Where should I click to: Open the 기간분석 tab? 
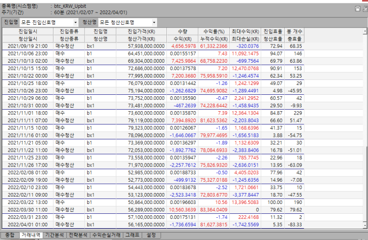pos(54,235)
